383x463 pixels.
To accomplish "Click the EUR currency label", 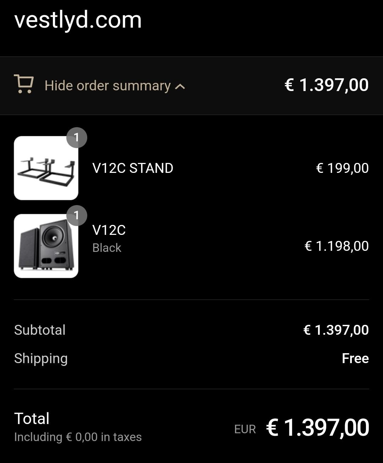I will pos(245,429).
